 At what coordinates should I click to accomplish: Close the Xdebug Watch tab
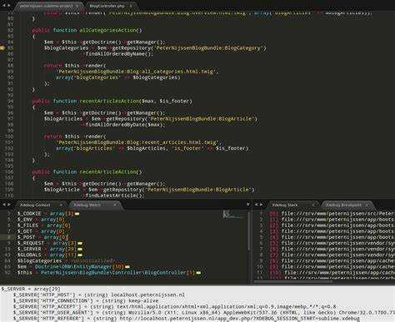coord(114,205)
